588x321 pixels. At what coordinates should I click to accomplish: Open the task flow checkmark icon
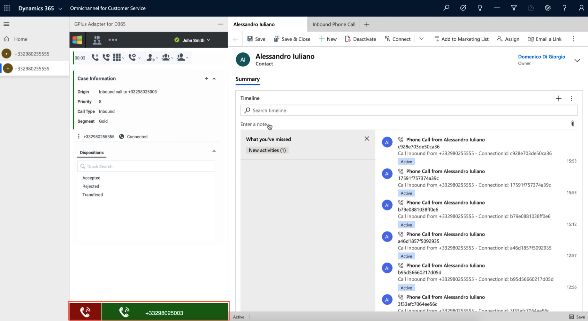pyautogui.click(x=463, y=8)
